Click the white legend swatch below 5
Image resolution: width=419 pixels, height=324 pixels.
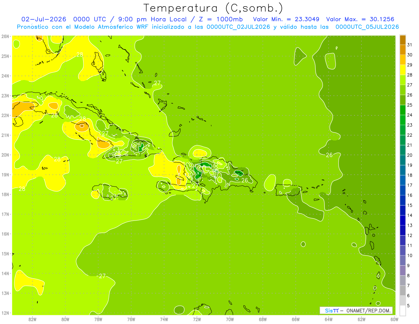coord(403,310)
